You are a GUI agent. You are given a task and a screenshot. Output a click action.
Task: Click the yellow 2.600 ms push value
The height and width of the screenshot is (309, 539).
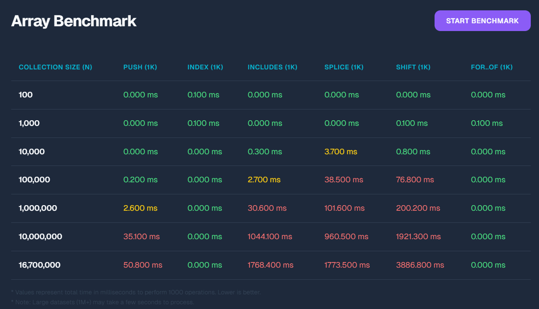[x=140, y=208]
